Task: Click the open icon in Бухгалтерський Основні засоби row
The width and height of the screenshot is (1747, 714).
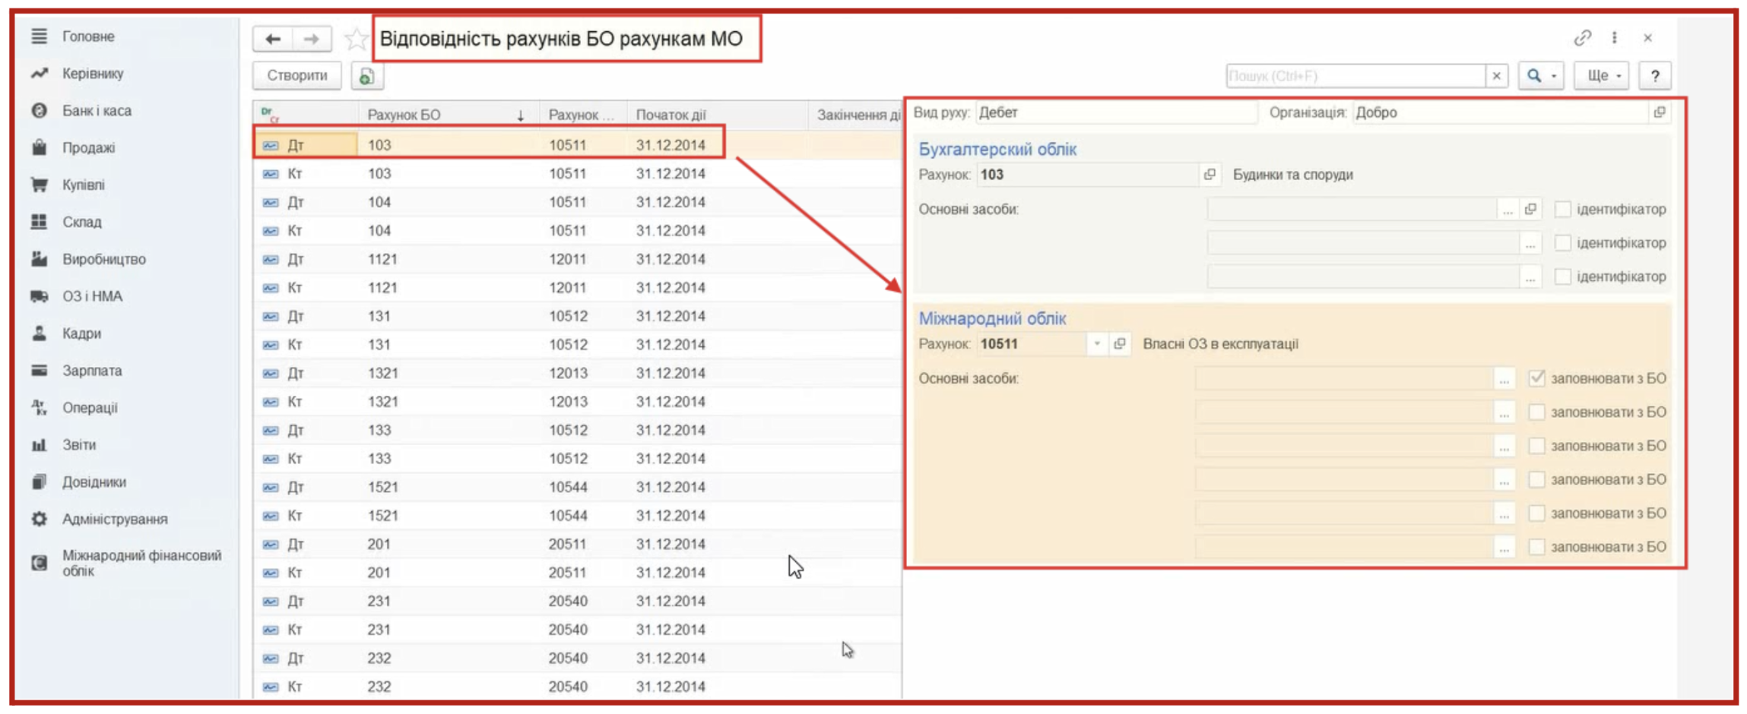Action: tap(1530, 209)
